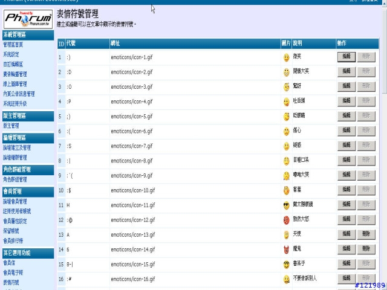This screenshot has height=290, width=387.
Task: Click the big laugh emoticon for icon-2.gif
Action: [x=286, y=72]
